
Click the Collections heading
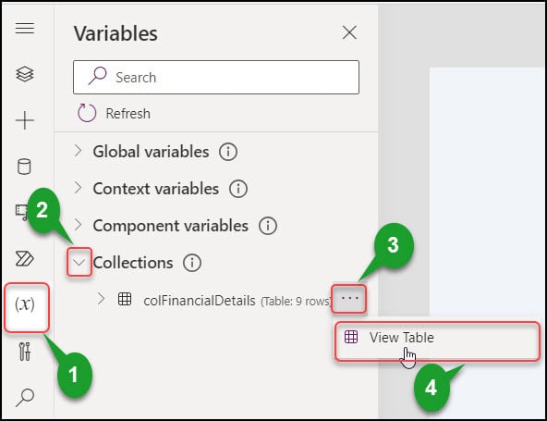(x=133, y=263)
